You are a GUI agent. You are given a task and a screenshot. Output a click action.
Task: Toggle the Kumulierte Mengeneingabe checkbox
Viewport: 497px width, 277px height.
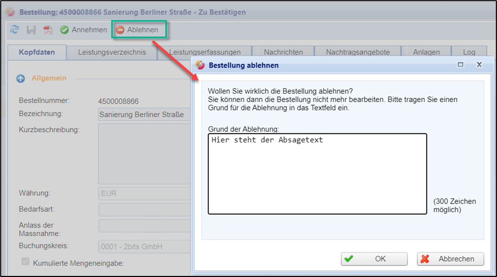pyautogui.click(x=25, y=262)
